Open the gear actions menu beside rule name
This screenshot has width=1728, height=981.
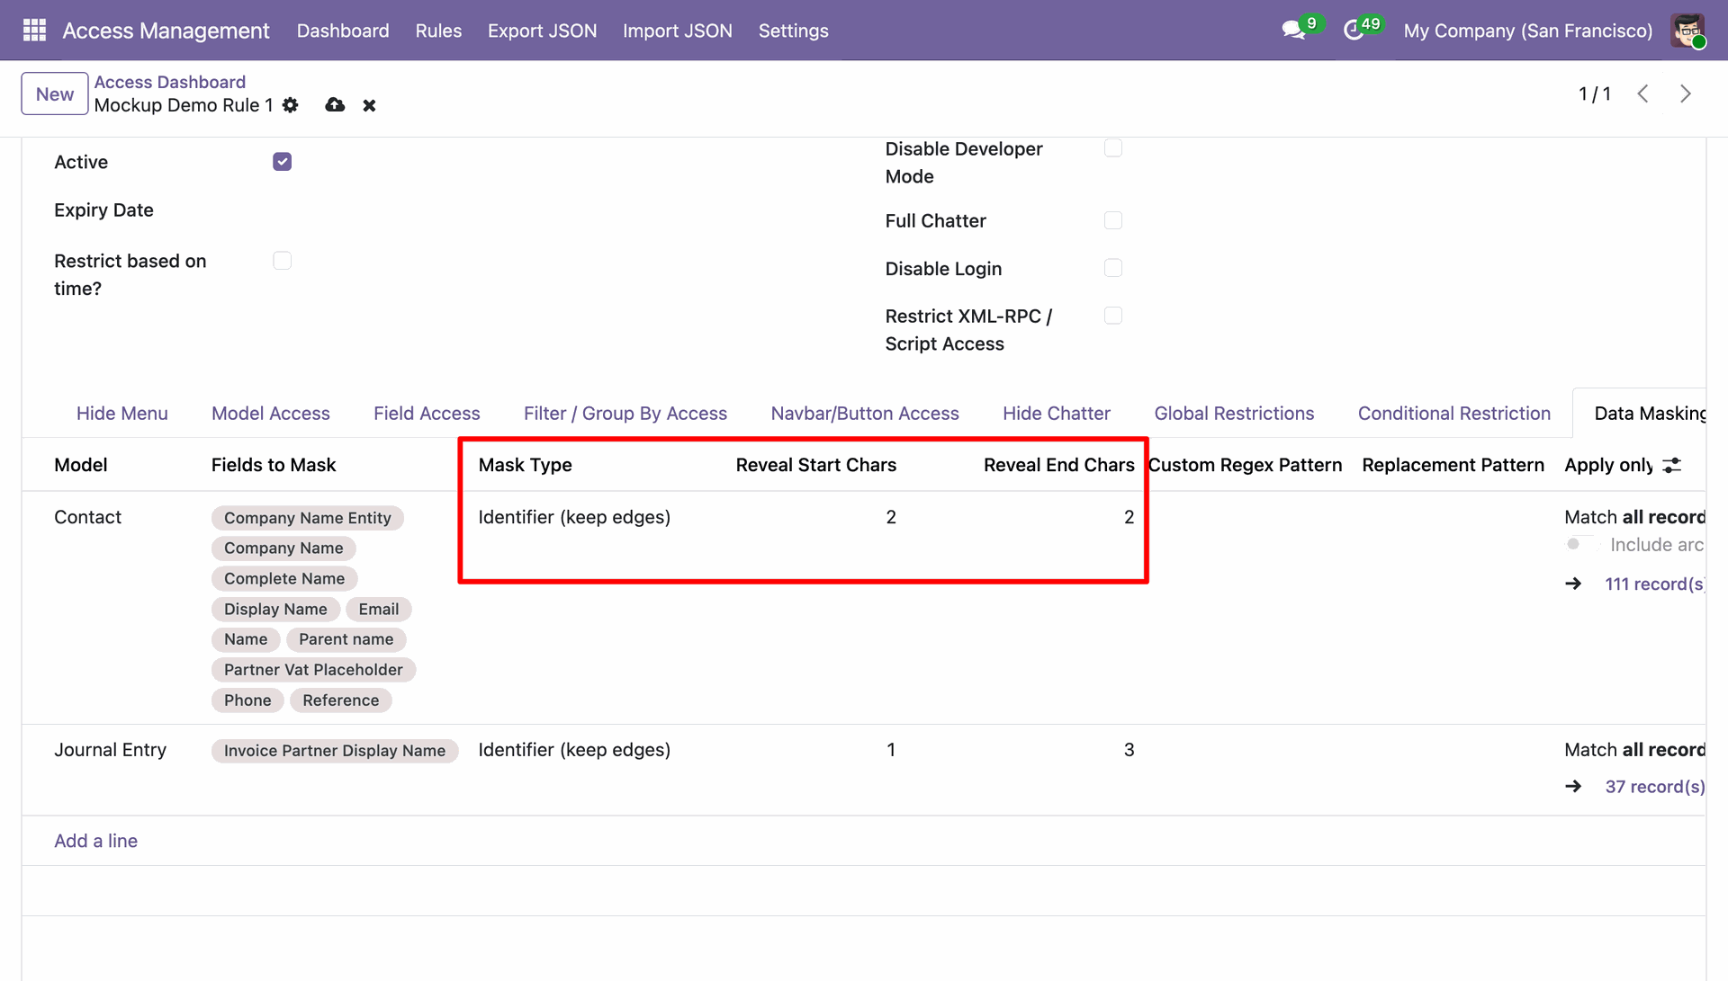tap(290, 105)
